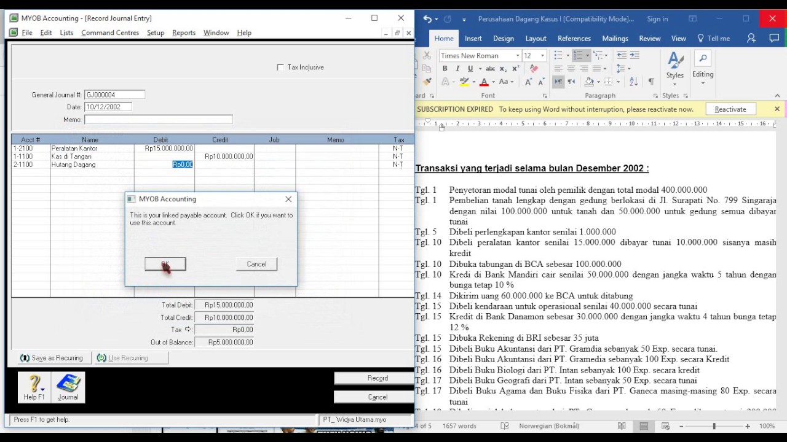Toggle right-to-left text direction
This screenshot has height=442, width=787.
[571, 82]
